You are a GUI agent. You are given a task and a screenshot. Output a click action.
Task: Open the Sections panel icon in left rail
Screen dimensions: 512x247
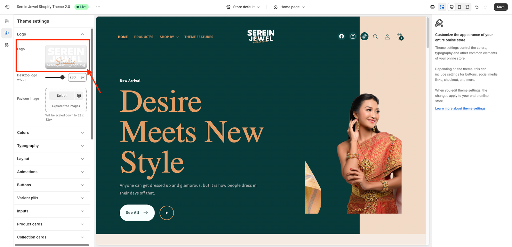pyautogui.click(x=7, y=21)
